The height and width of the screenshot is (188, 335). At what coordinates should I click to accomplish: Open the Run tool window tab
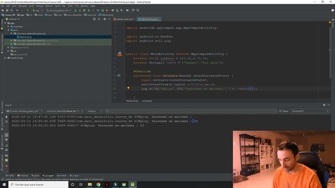[x=74, y=175]
